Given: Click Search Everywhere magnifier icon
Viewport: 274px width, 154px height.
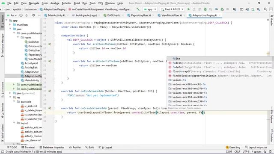Looking at the screenshot, I should (265, 9).
